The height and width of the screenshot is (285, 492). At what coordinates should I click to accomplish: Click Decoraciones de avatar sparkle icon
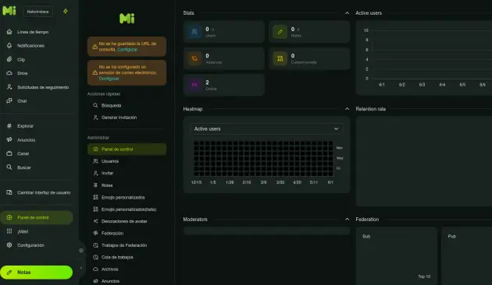pyautogui.click(x=96, y=221)
